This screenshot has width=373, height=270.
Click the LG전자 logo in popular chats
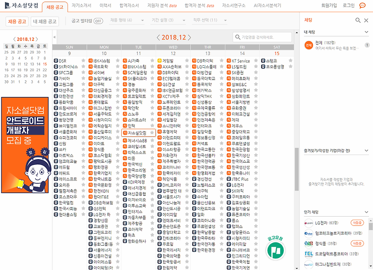pos(309,223)
